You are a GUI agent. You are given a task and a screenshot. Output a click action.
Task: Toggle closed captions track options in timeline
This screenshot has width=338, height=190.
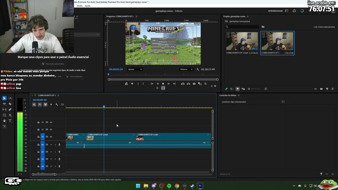click(62, 104)
